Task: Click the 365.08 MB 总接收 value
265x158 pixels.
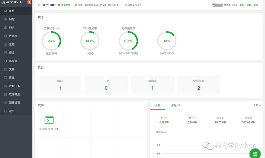Action: [248, 122]
